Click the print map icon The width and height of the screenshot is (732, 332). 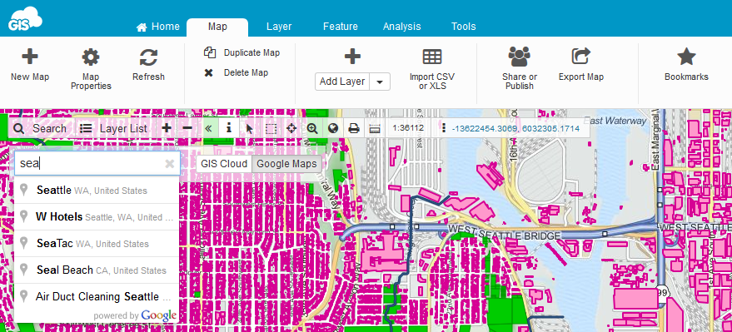354,128
